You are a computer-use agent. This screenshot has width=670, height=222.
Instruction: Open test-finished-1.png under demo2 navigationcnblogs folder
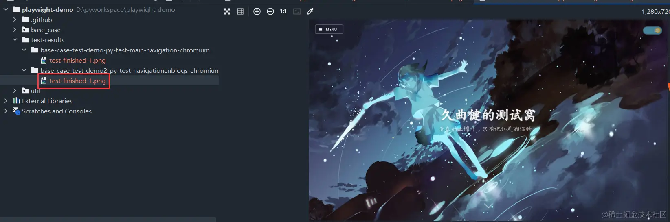(77, 81)
